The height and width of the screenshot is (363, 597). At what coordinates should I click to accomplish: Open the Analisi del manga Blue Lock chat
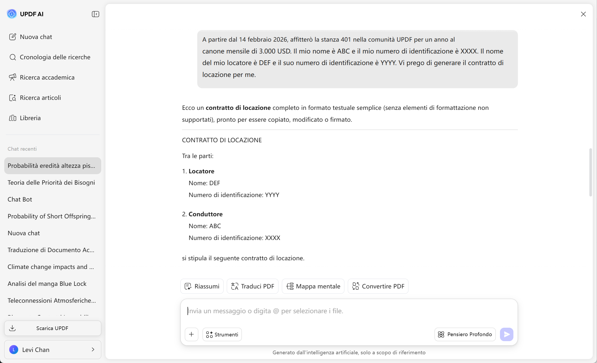(x=47, y=284)
